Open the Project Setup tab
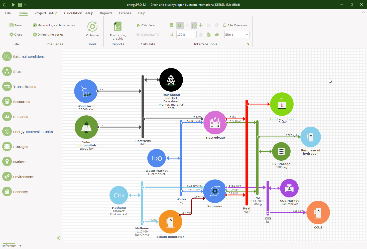367x249 pixels. point(46,13)
